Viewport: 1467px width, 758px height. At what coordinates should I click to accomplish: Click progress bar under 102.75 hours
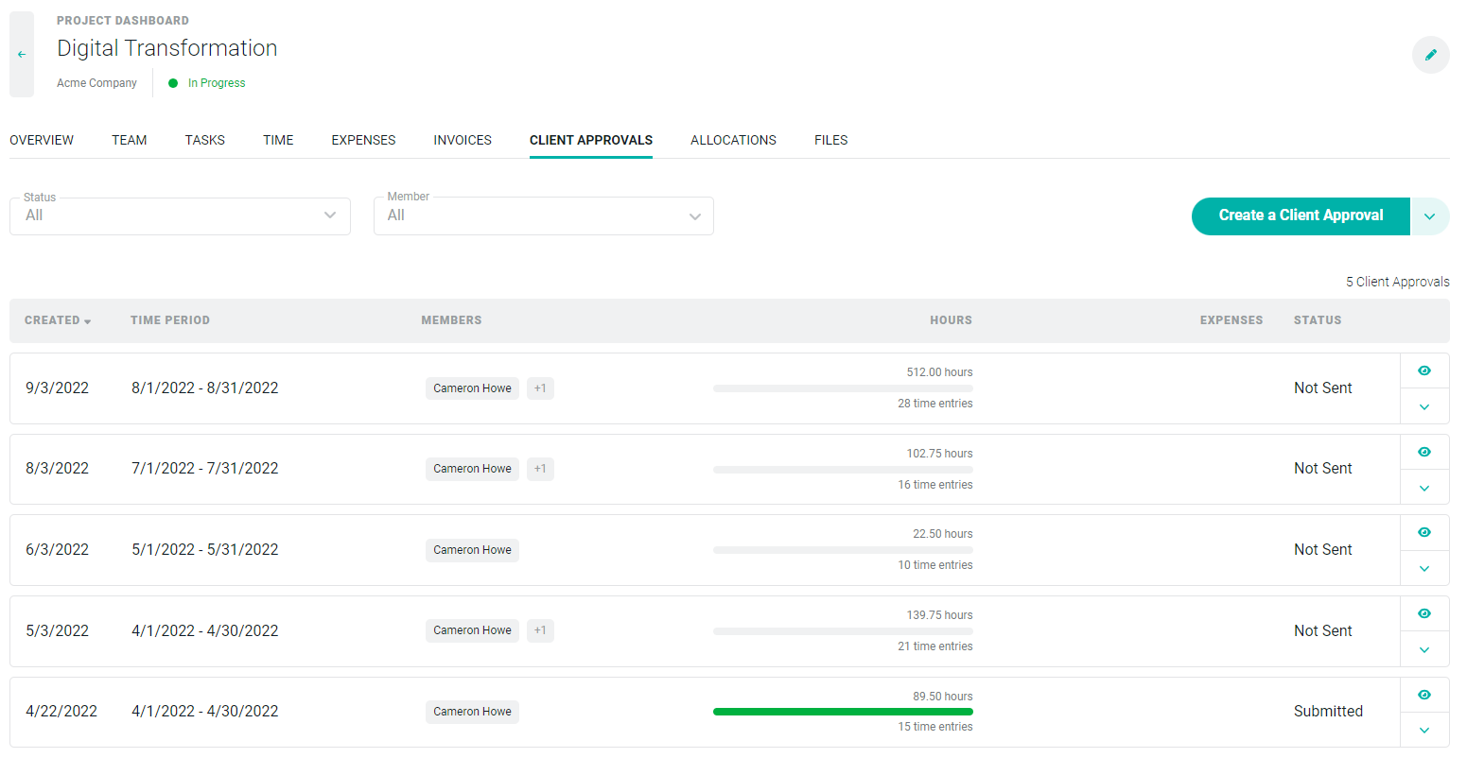pyautogui.click(x=843, y=469)
